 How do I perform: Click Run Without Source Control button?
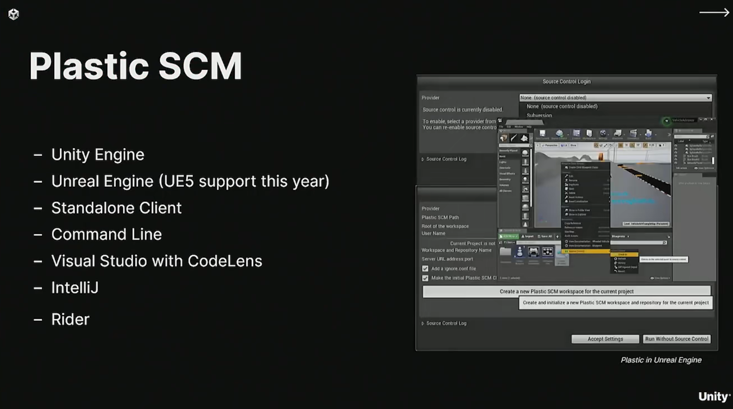677,339
